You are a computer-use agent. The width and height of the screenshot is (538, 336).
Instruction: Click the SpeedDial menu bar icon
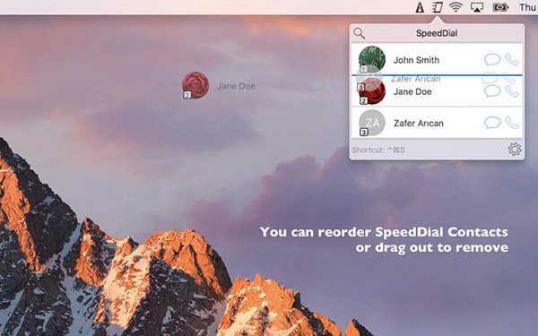437,7
